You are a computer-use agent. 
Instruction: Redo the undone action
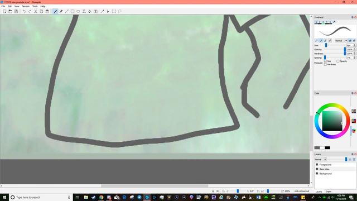[x=30, y=11]
